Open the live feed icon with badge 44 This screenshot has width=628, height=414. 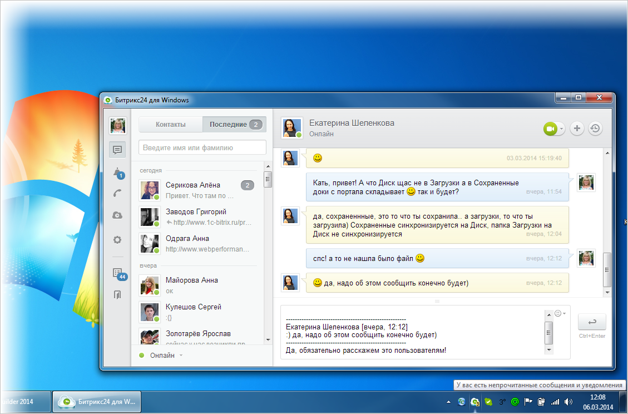(x=119, y=274)
